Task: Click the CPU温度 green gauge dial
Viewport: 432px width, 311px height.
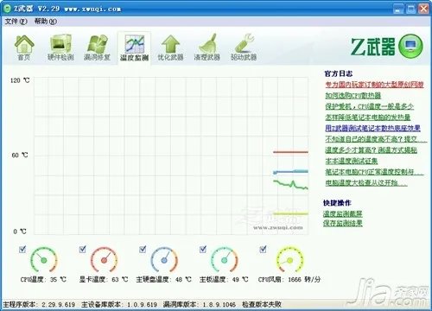Action: (44, 260)
